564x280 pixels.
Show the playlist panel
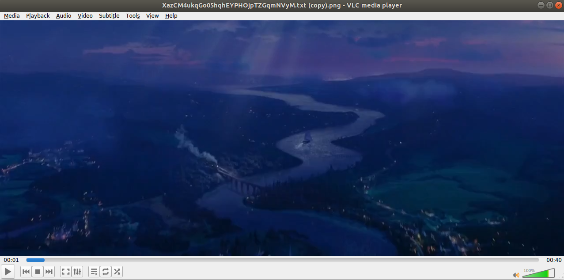[x=94, y=272]
